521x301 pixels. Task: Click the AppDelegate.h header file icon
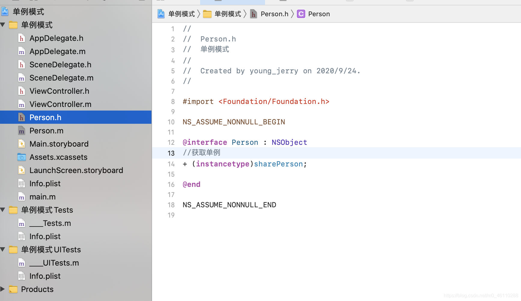point(22,38)
